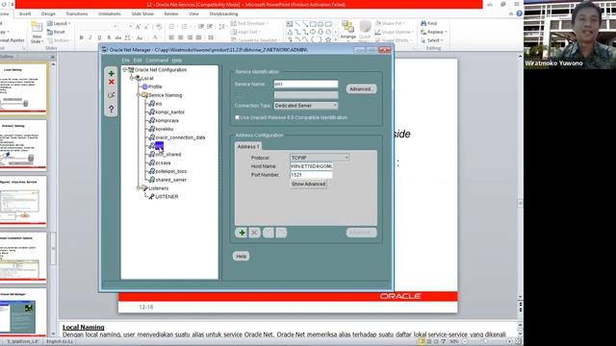
Task: Click the green plus Create icon in Net Manager
Action: coord(112,73)
